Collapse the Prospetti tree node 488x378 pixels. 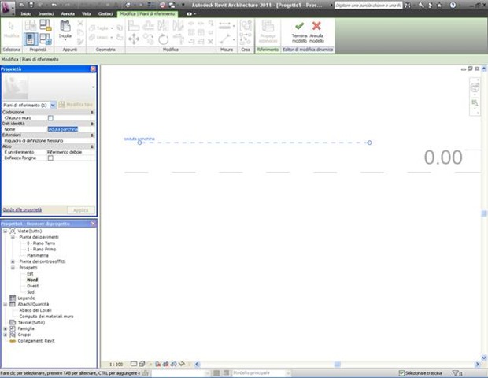tap(13, 267)
